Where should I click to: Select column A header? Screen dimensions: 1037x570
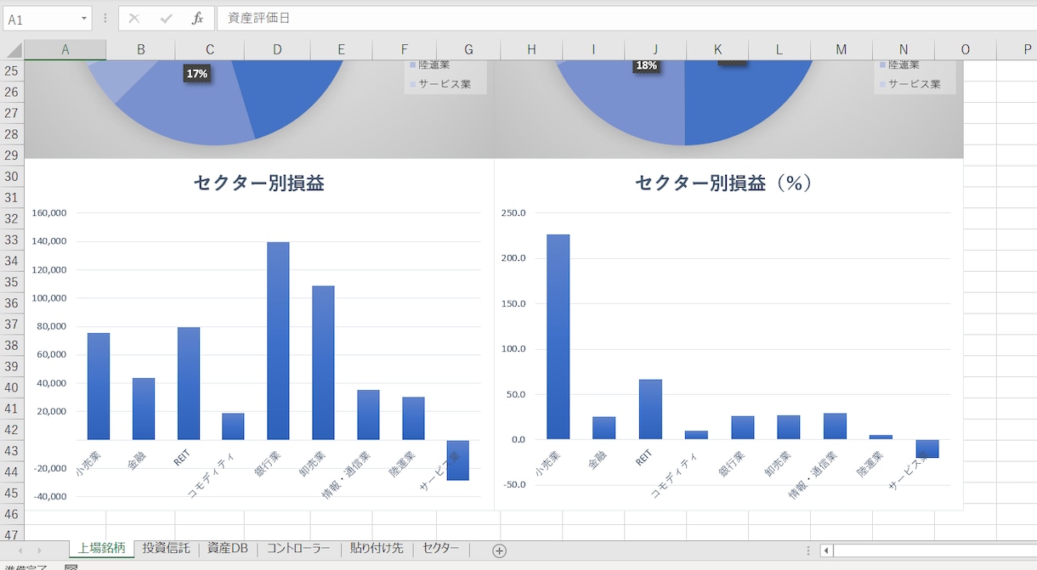click(x=65, y=49)
